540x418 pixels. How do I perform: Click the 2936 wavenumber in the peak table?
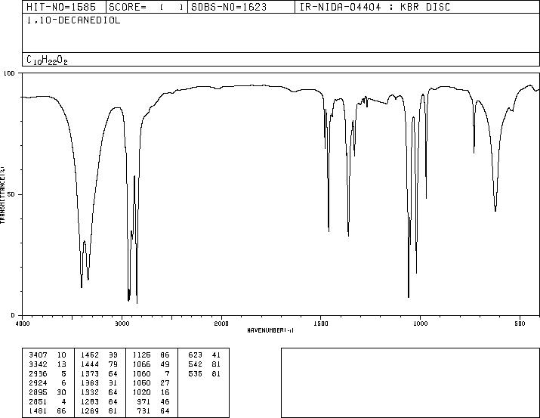click(38, 373)
